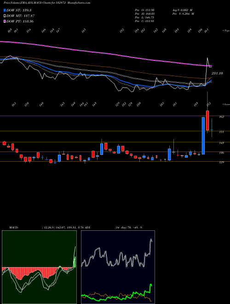This screenshot has width=230, height=304.
Task: Click the green +DI line in ADX panel
Action: pyautogui.click(x=116, y=298)
